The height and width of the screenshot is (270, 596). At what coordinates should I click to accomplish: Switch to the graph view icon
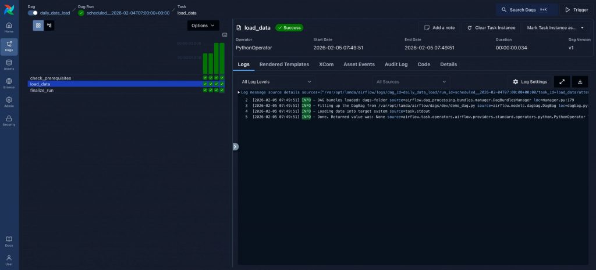pos(49,26)
